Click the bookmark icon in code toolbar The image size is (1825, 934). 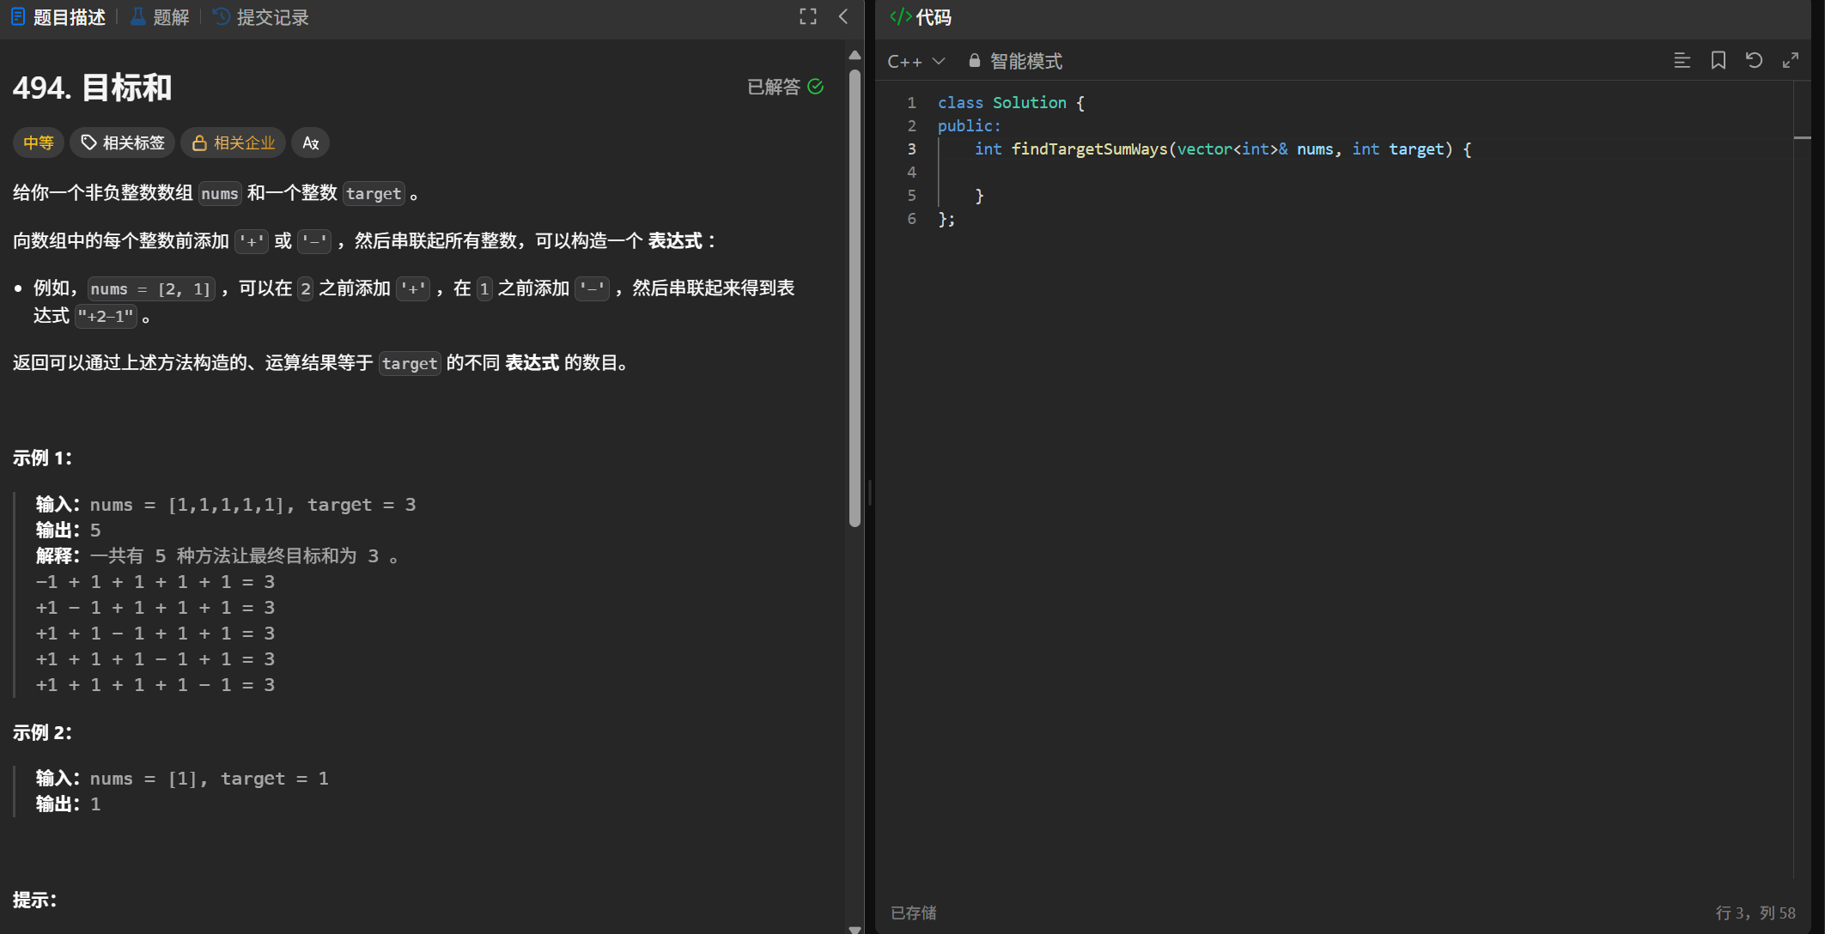[x=1718, y=60]
